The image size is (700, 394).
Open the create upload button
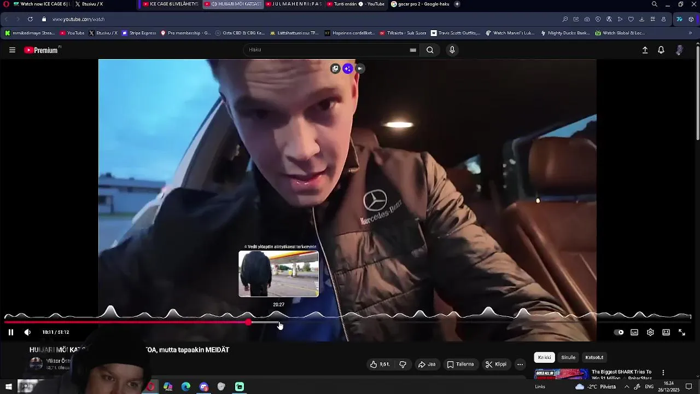[x=645, y=50]
